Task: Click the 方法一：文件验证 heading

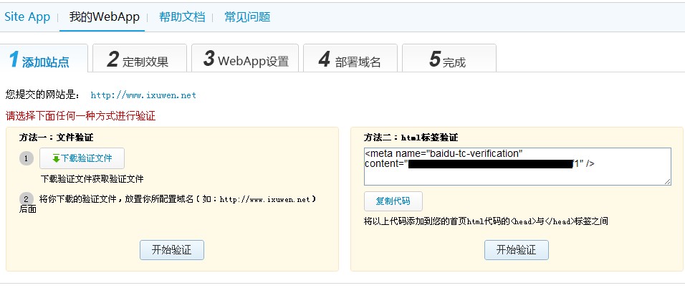Action: click(x=56, y=137)
